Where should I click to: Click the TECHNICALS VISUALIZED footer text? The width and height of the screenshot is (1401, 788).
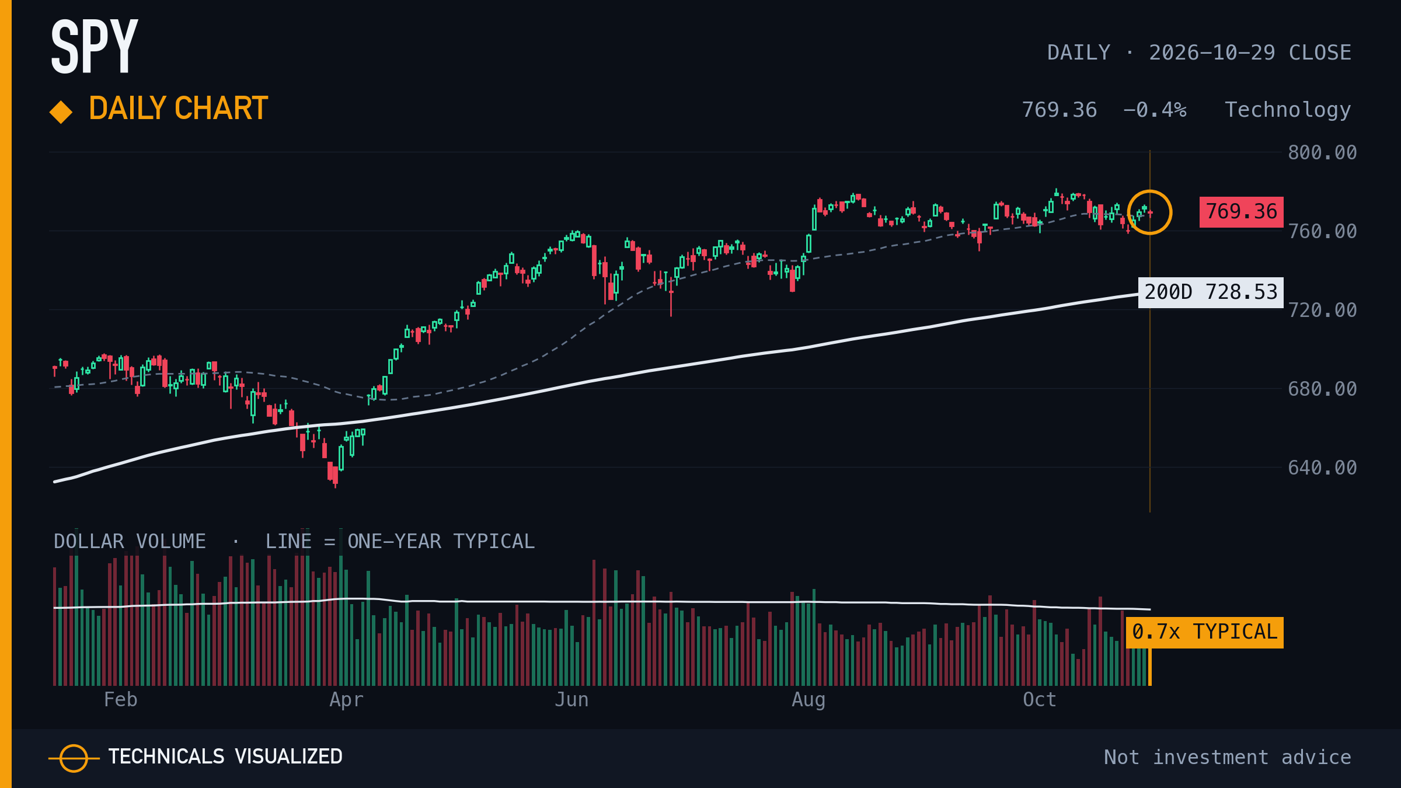click(x=225, y=757)
